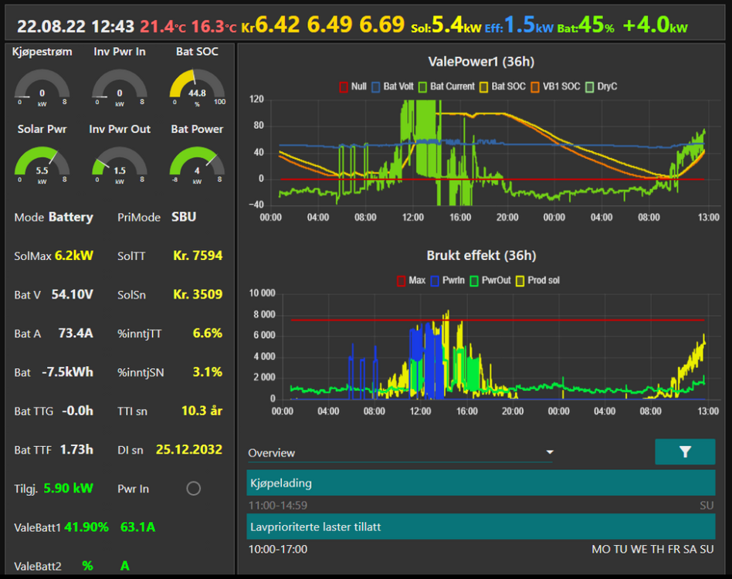Click the Overview dropdown arrow
The image size is (732, 579).
550,452
